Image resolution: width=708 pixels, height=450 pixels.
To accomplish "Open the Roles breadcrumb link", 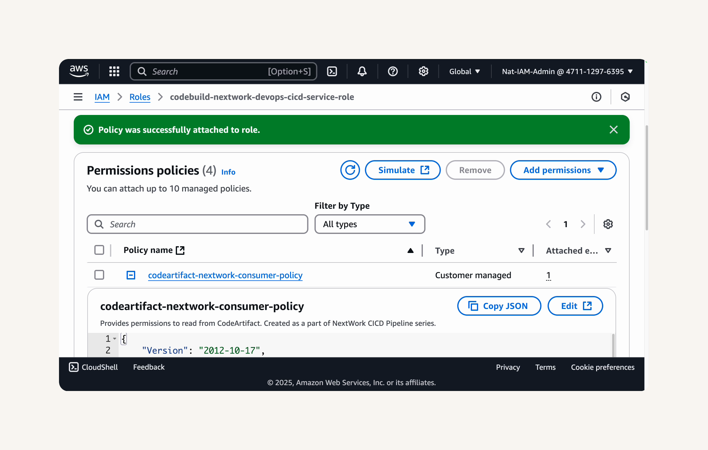I will 140,97.
